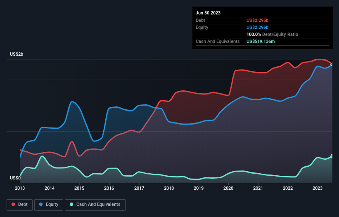Click the 2022 x-axis label

tap(288, 188)
